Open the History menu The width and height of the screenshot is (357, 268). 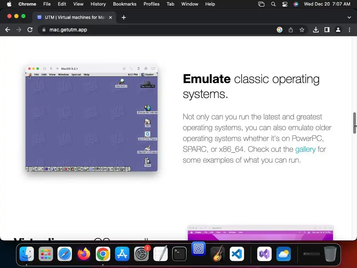(98, 4)
